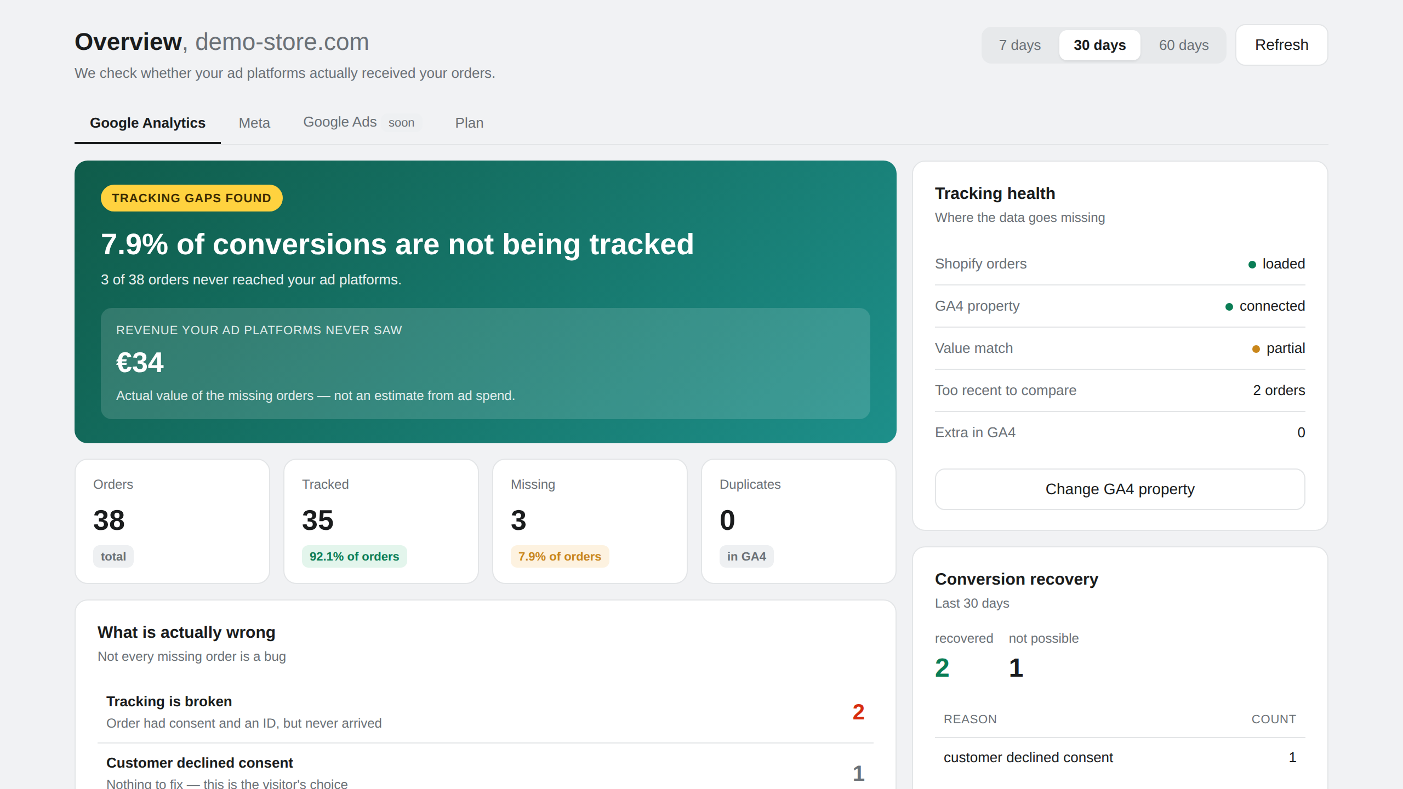Click the 'Overview, demo-store.com' title
Image resolution: width=1403 pixels, height=789 pixels.
222,42
